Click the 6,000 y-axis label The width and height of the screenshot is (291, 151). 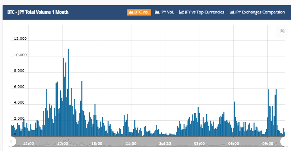click(x=19, y=87)
